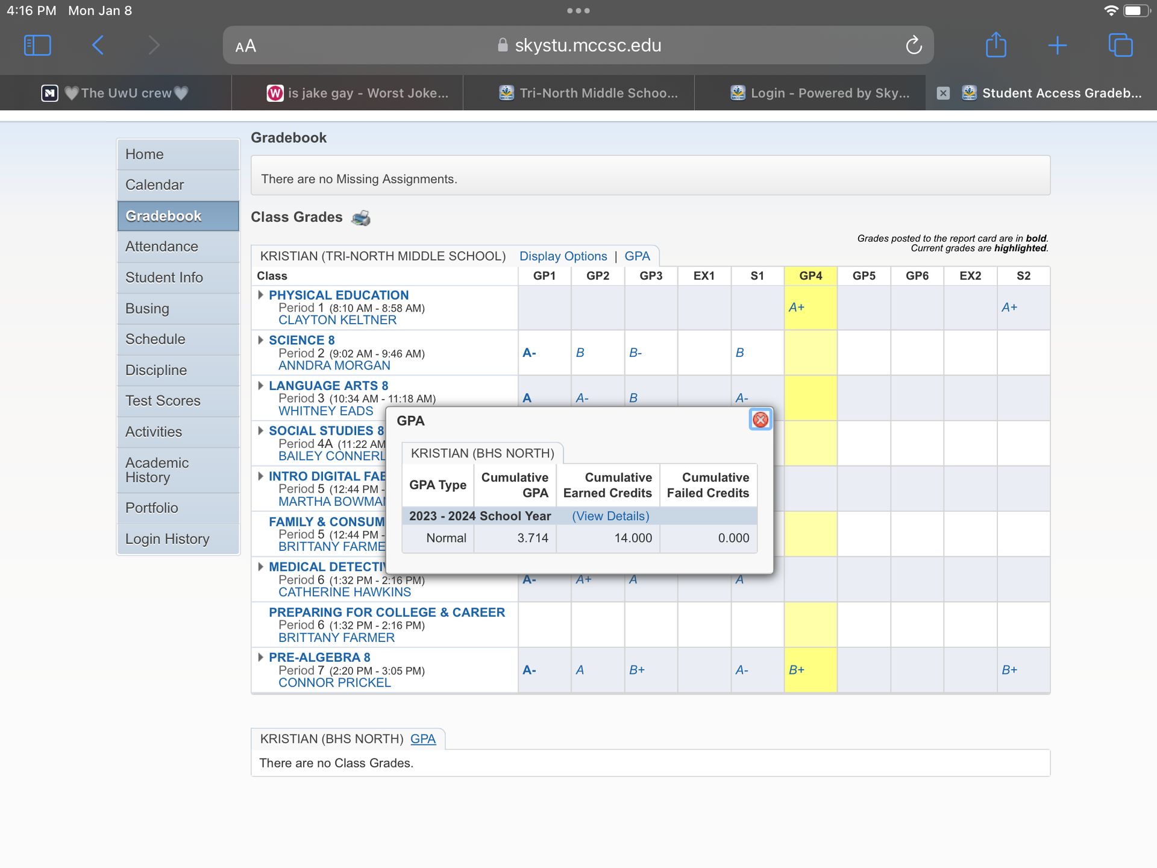This screenshot has height=868, width=1157.
Task: Expand the Language Arts 8 row
Action: 260,385
